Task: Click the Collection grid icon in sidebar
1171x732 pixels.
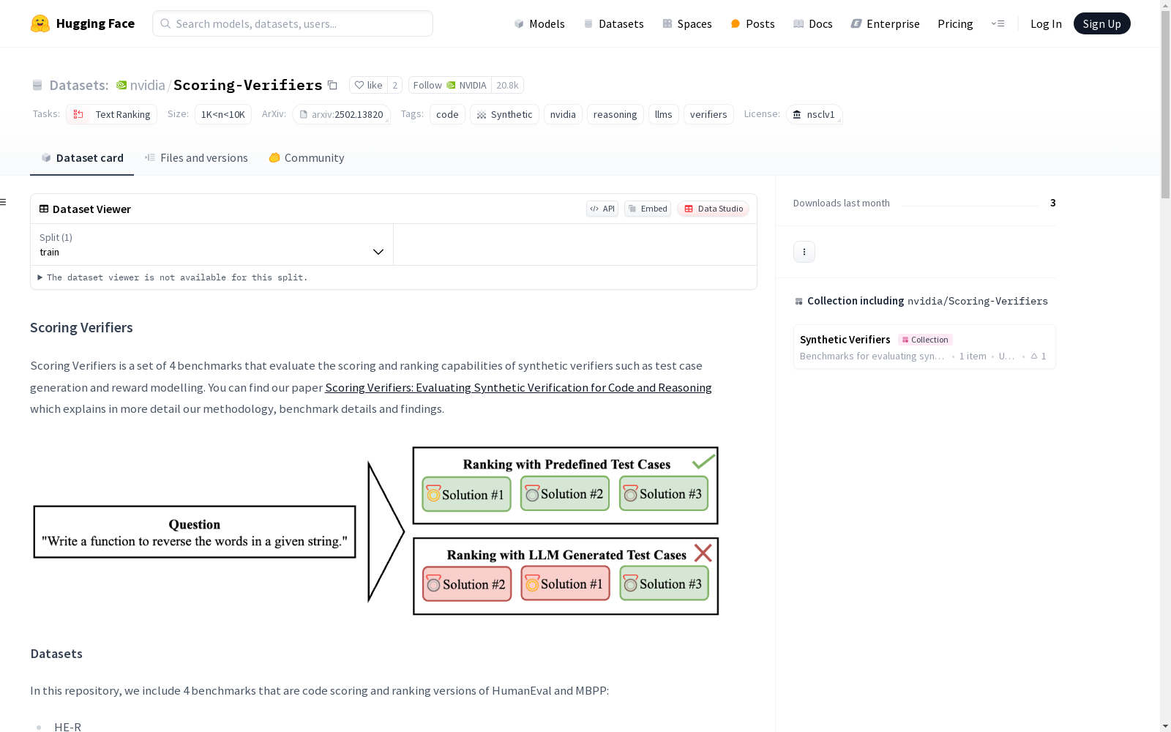Action: 798,301
